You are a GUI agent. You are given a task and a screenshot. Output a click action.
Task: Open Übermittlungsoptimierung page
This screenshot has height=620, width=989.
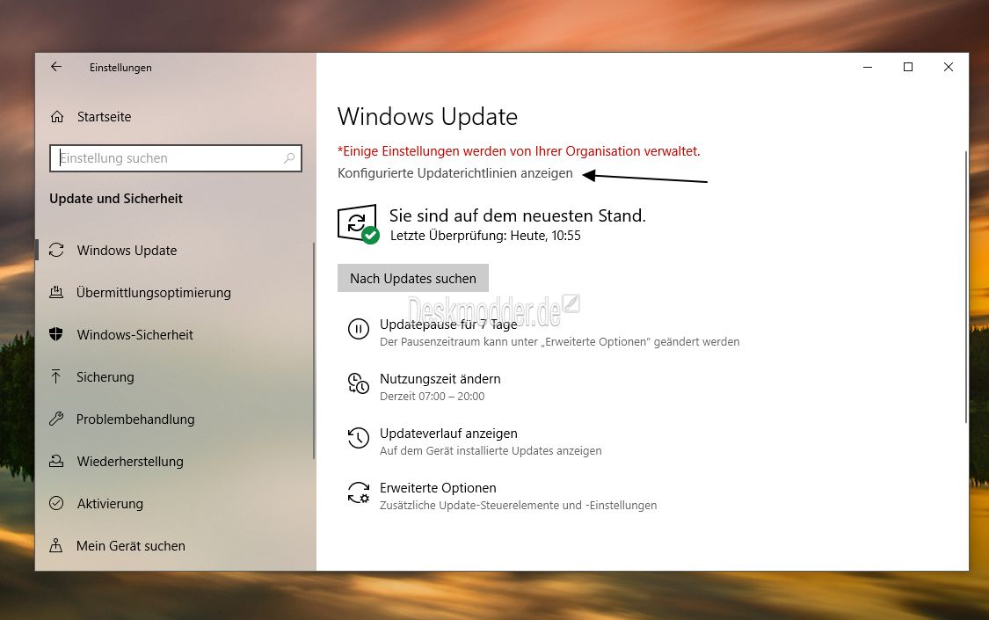click(153, 293)
